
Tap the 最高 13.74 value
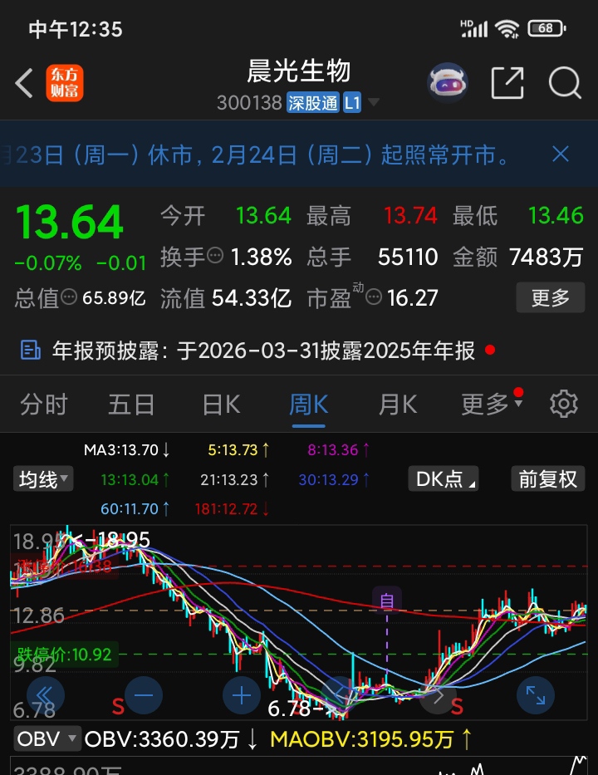coord(410,215)
